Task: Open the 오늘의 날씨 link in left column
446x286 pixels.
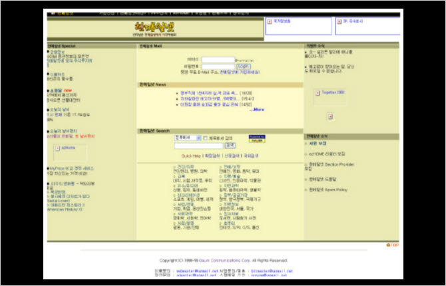Action: click(59, 110)
